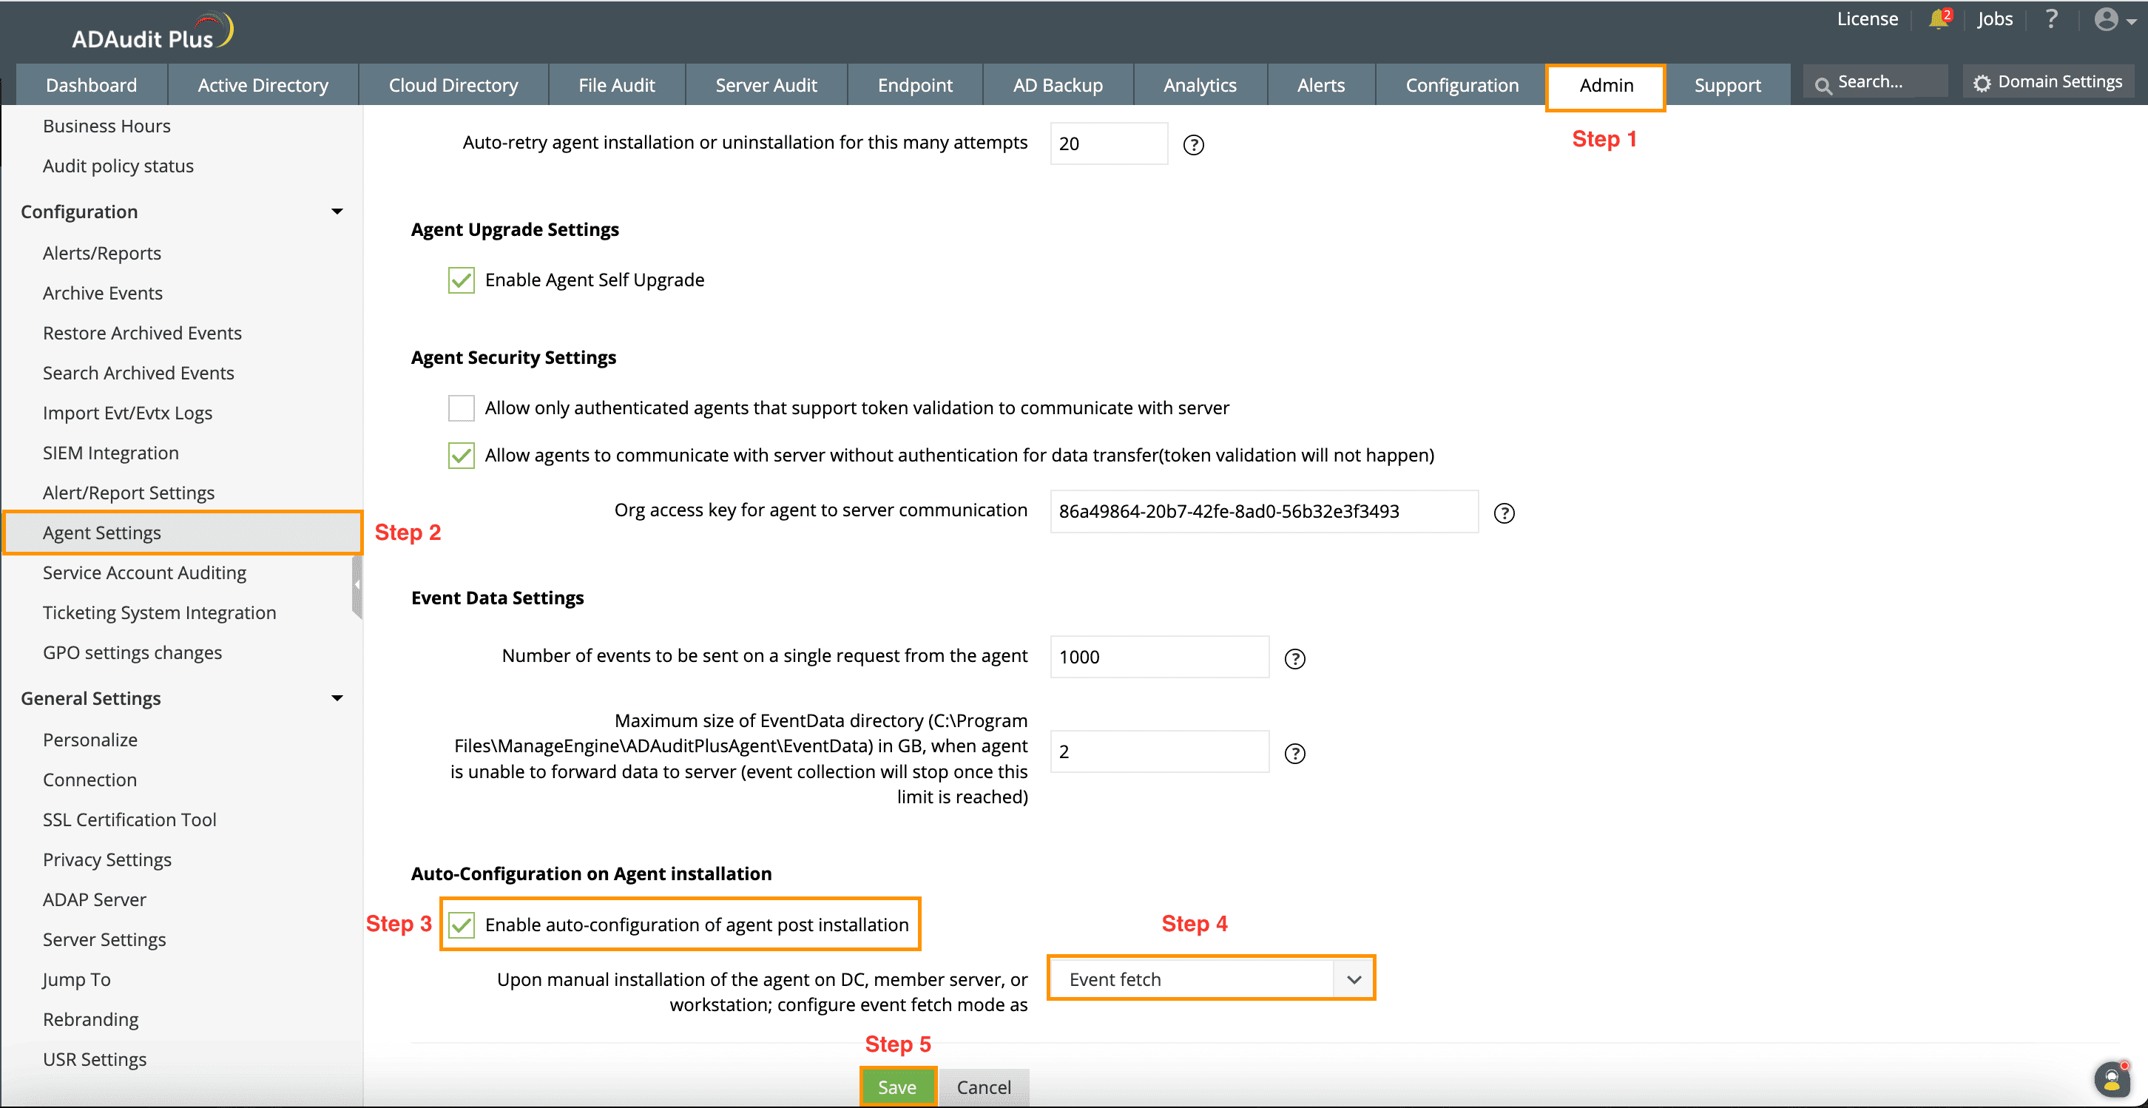Click the Domain Settings gear icon
This screenshot has width=2148, height=1108.
coord(1982,83)
